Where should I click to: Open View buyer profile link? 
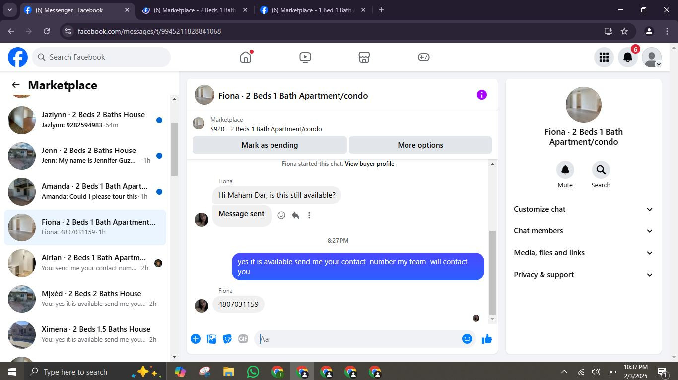click(x=369, y=164)
